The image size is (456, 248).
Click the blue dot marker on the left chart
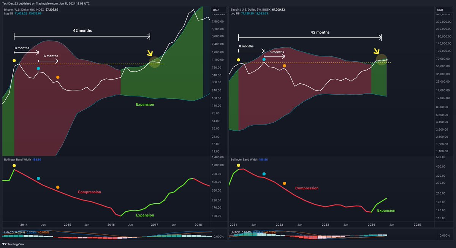tap(38, 68)
